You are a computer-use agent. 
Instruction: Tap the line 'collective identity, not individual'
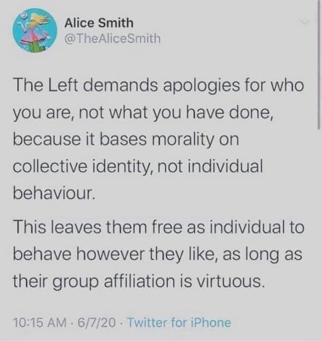point(138,167)
